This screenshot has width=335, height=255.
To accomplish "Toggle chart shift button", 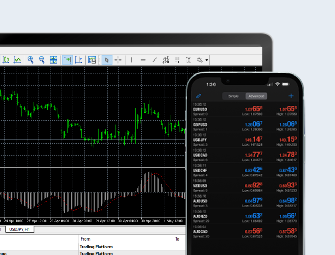I will [79, 60].
